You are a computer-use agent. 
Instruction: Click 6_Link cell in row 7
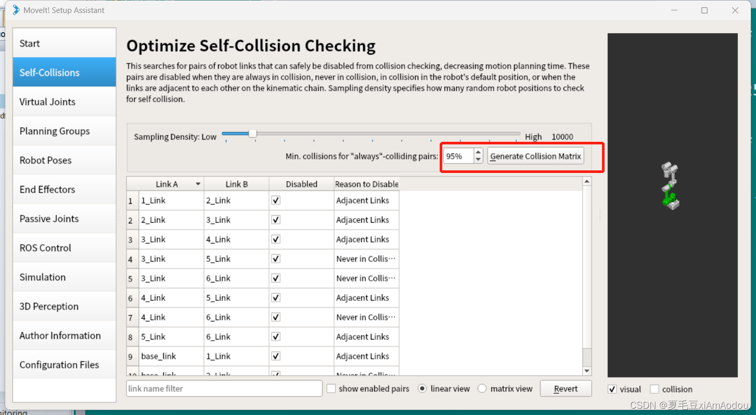click(237, 317)
